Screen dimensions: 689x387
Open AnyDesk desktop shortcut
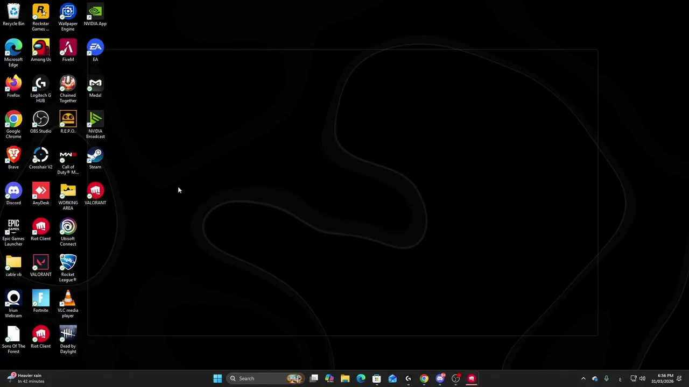tap(40, 194)
